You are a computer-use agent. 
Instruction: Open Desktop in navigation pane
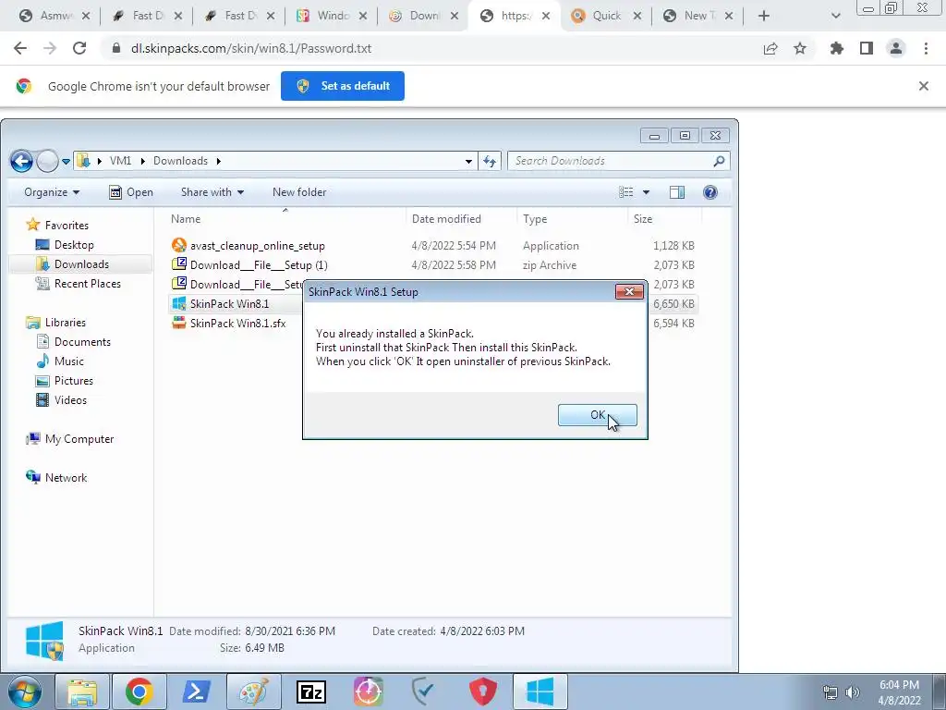pyautogui.click(x=74, y=244)
